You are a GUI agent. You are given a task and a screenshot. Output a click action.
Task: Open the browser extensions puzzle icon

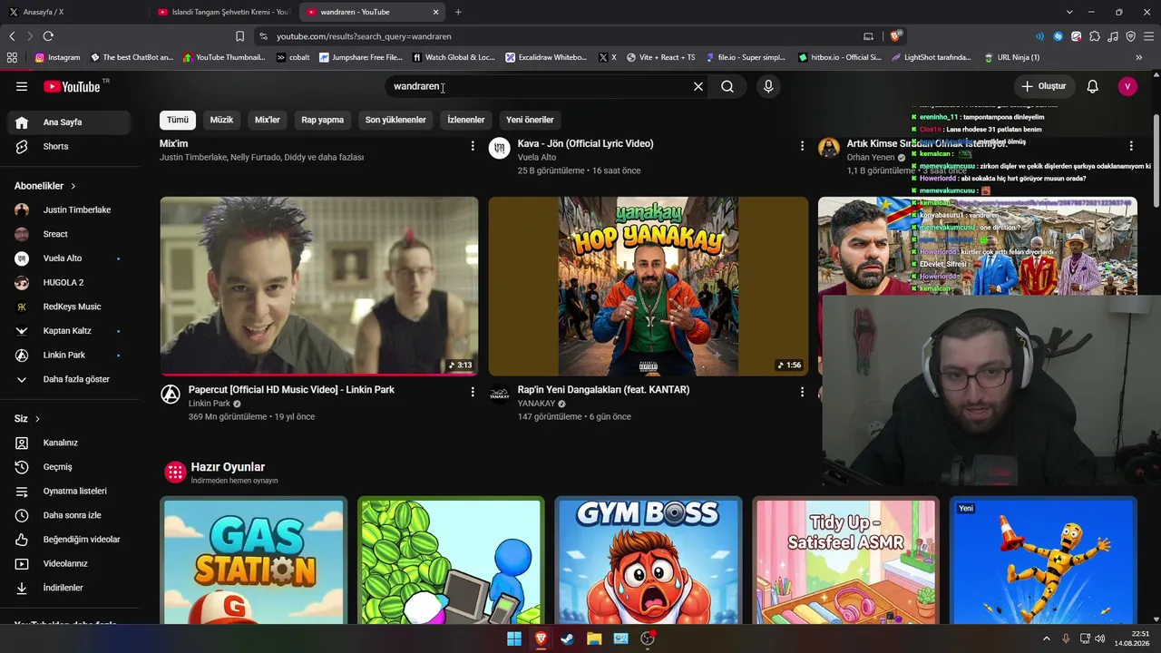[x=1095, y=36]
